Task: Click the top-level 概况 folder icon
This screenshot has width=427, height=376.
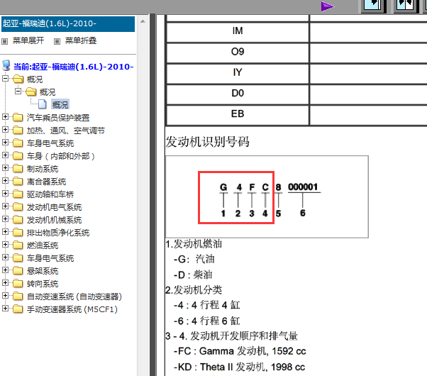Action: click(x=18, y=79)
